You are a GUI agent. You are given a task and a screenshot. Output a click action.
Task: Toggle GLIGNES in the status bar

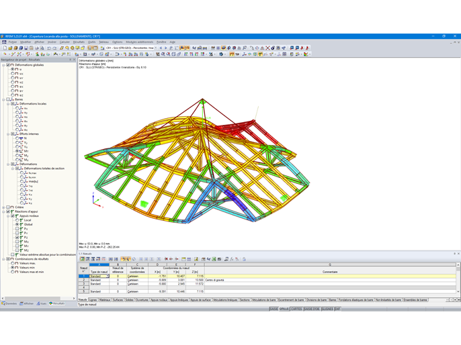tap(327, 309)
